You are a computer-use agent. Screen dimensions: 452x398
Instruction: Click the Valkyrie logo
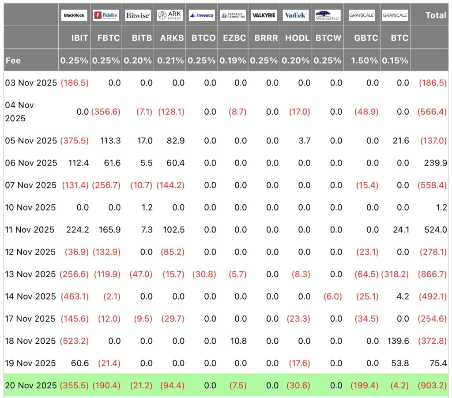pos(264,15)
